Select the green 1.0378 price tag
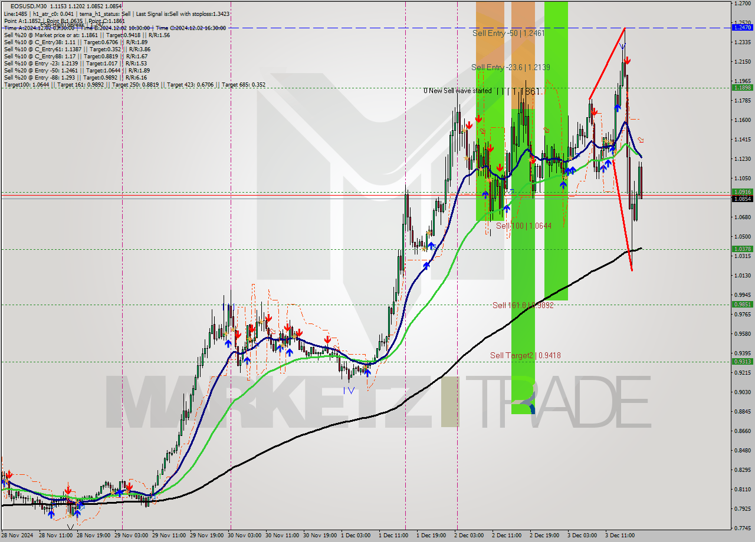Image resolution: width=755 pixels, height=542 pixels. (742, 249)
